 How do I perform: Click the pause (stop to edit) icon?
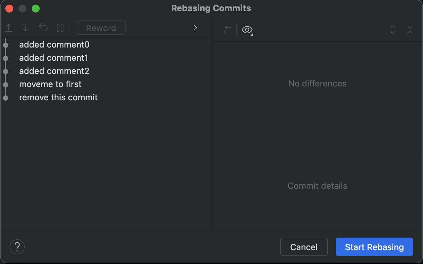coord(60,28)
